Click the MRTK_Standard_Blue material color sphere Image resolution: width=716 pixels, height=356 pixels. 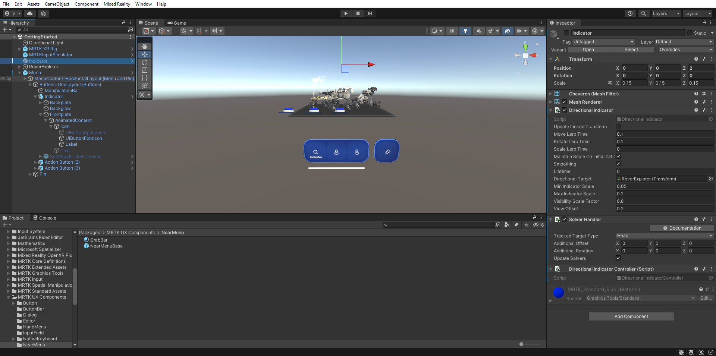(x=558, y=293)
